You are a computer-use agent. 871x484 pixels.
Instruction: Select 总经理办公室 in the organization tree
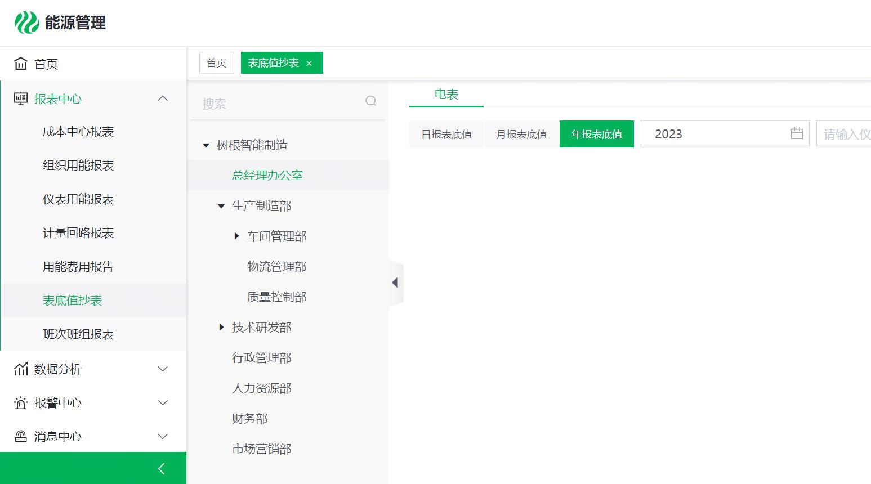click(x=267, y=175)
